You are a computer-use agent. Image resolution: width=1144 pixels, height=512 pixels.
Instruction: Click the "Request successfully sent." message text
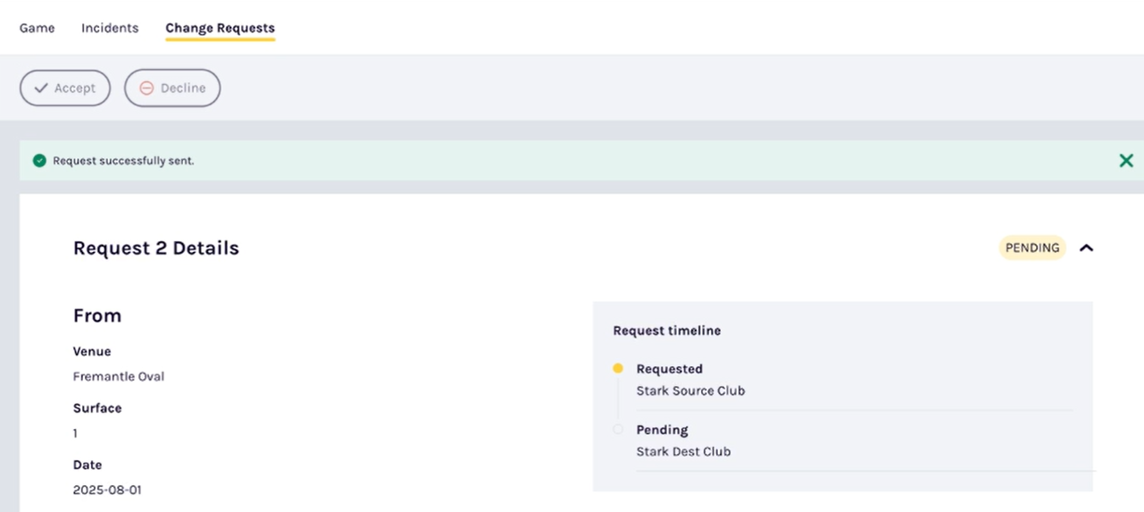pos(123,161)
